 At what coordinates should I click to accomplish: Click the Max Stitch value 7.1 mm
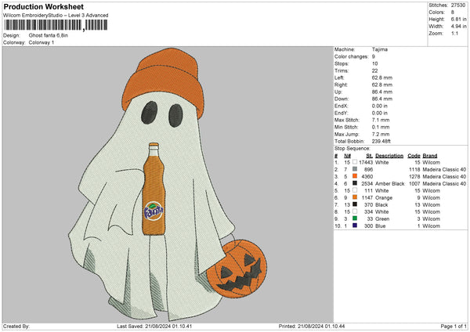tap(381, 120)
